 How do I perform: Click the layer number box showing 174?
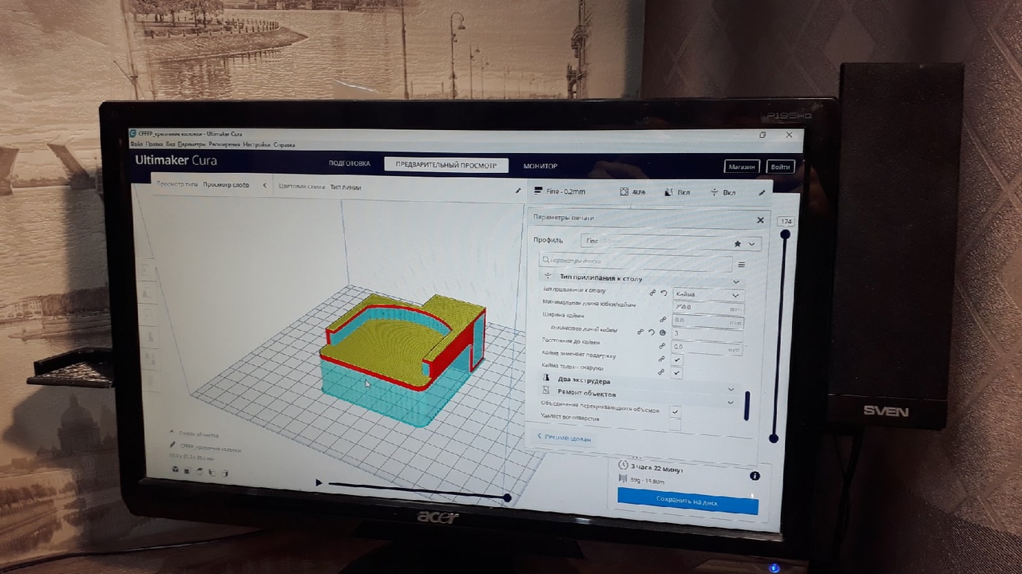coord(786,222)
